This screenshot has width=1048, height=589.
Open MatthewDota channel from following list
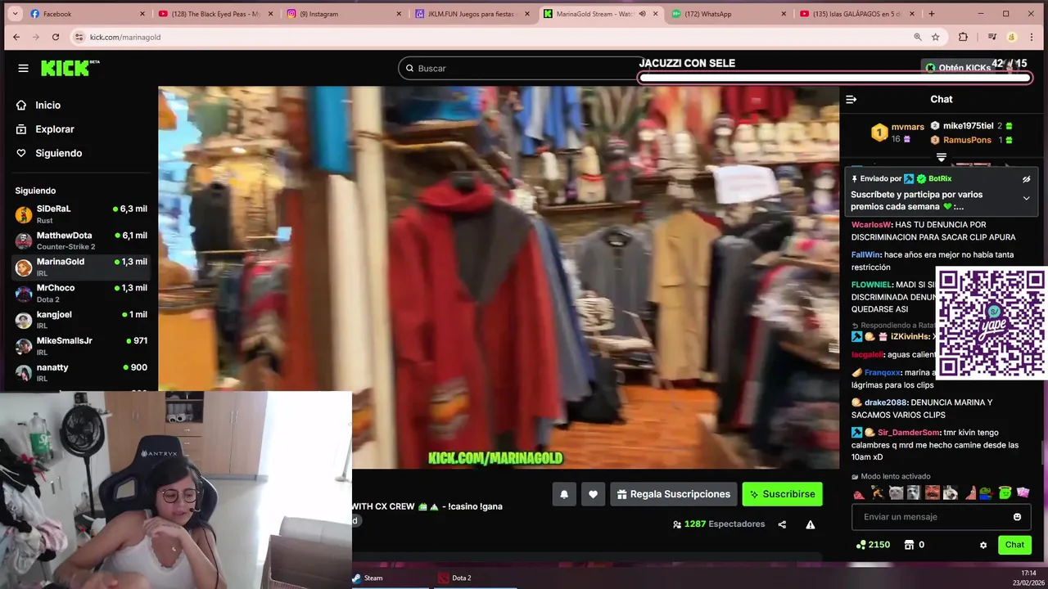click(x=81, y=241)
